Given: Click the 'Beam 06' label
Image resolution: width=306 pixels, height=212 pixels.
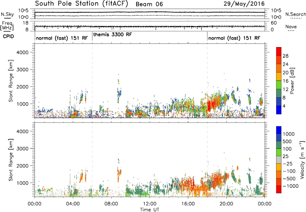Looking at the screenshot, I should tap(149, 4).
